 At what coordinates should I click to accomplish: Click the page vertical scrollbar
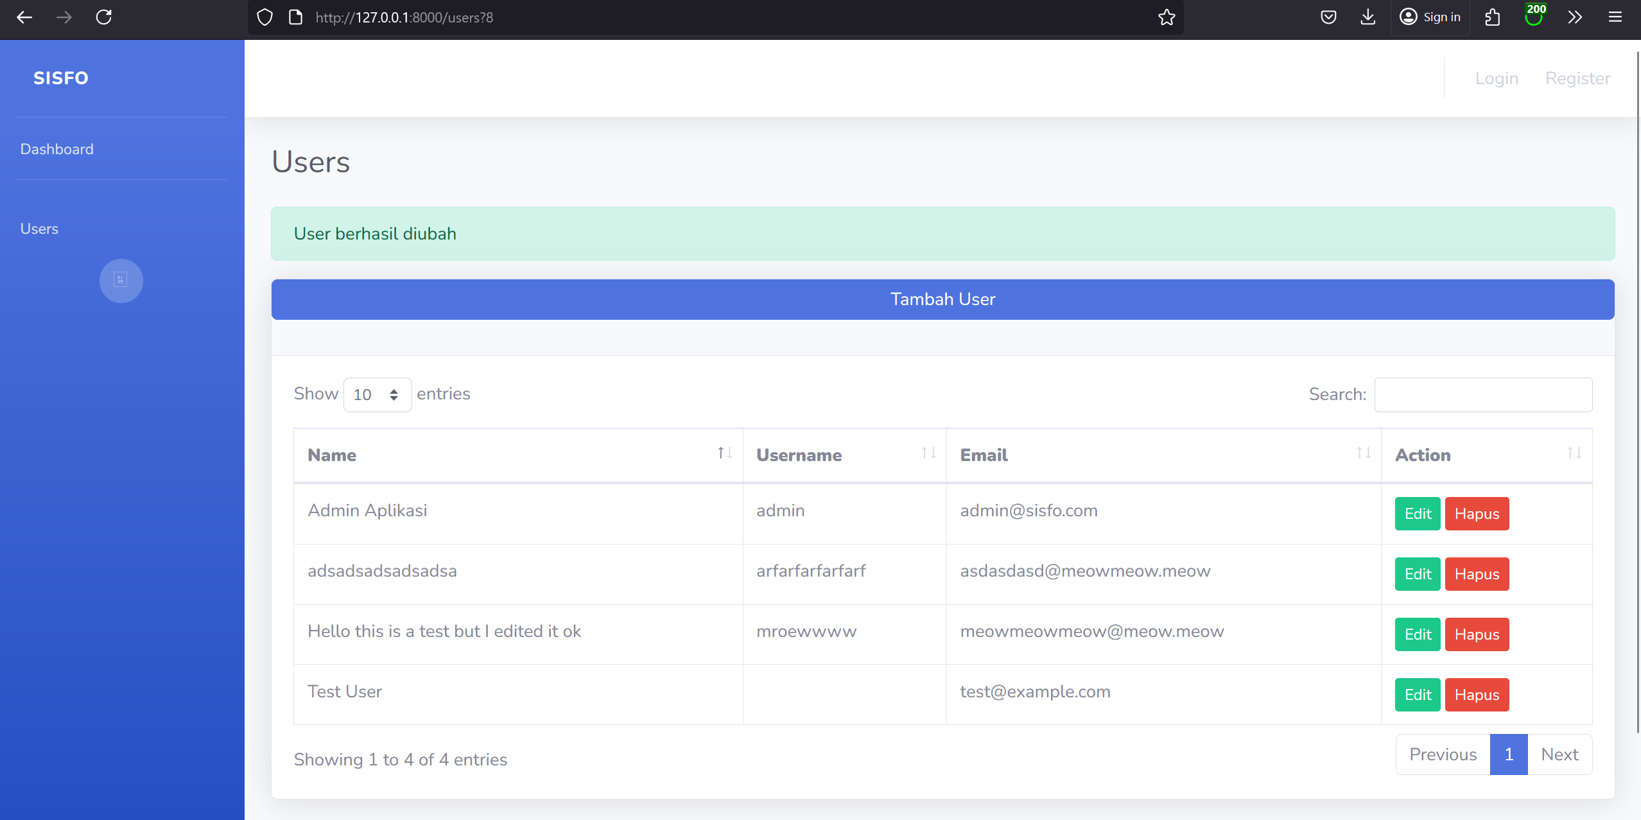(1637, 385)
